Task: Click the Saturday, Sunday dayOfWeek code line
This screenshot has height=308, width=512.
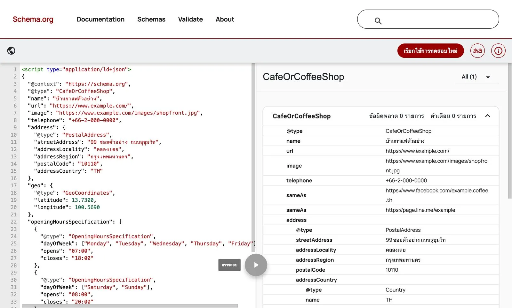Action: [x=96, y=287]
